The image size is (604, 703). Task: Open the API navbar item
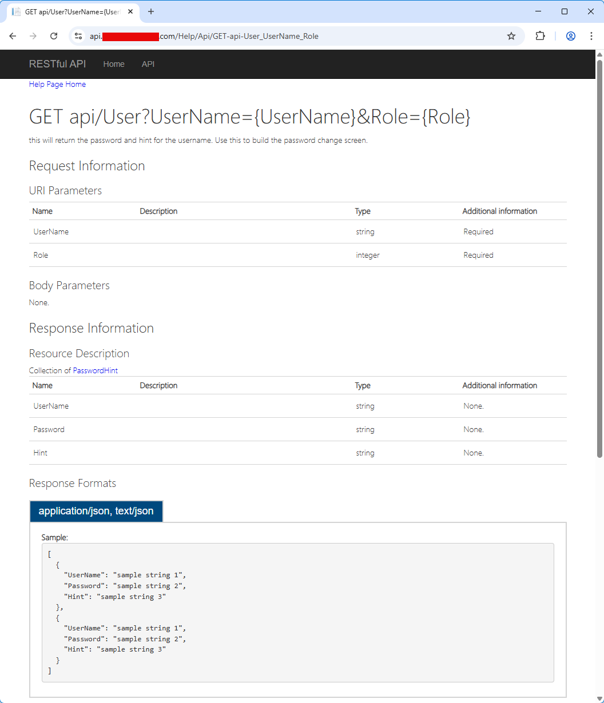[x=148, y=64]
